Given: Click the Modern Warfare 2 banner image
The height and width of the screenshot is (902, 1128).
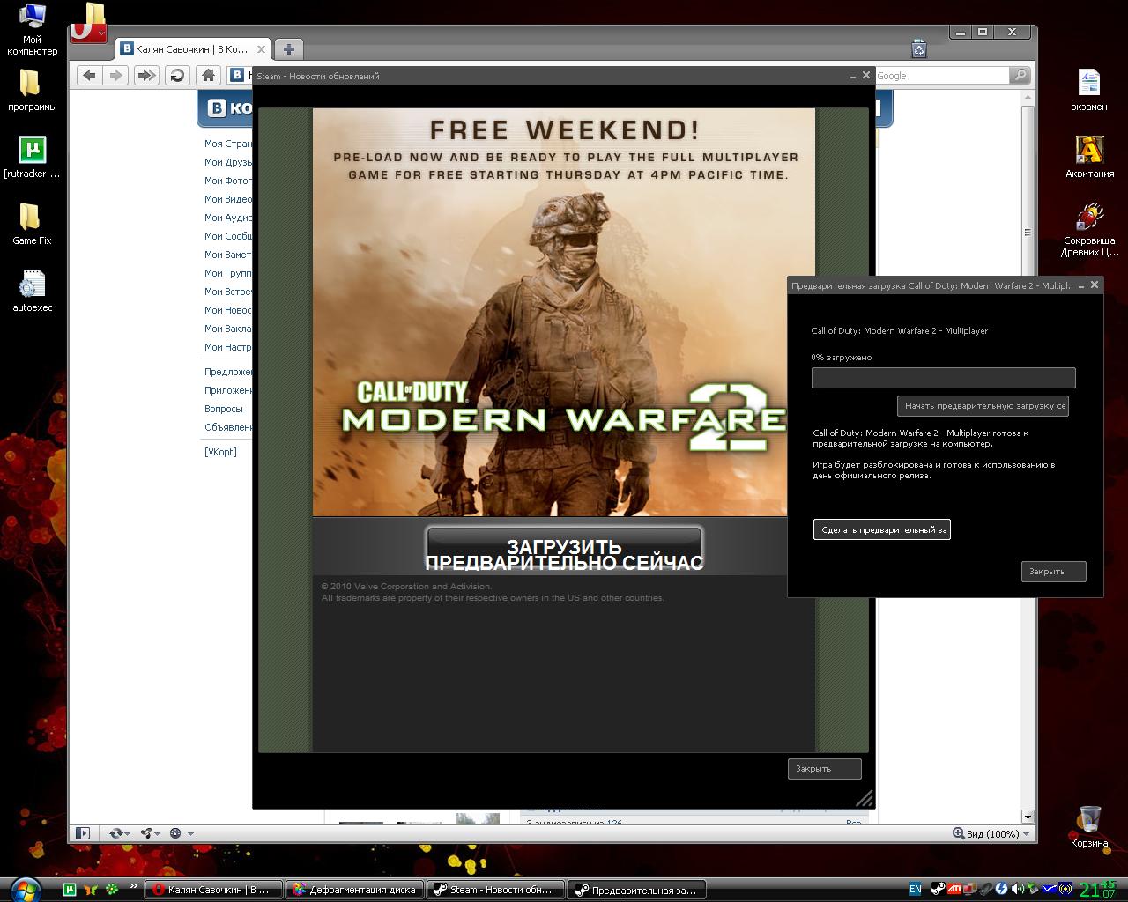Looking at the screenshot, I should point(564,312).
